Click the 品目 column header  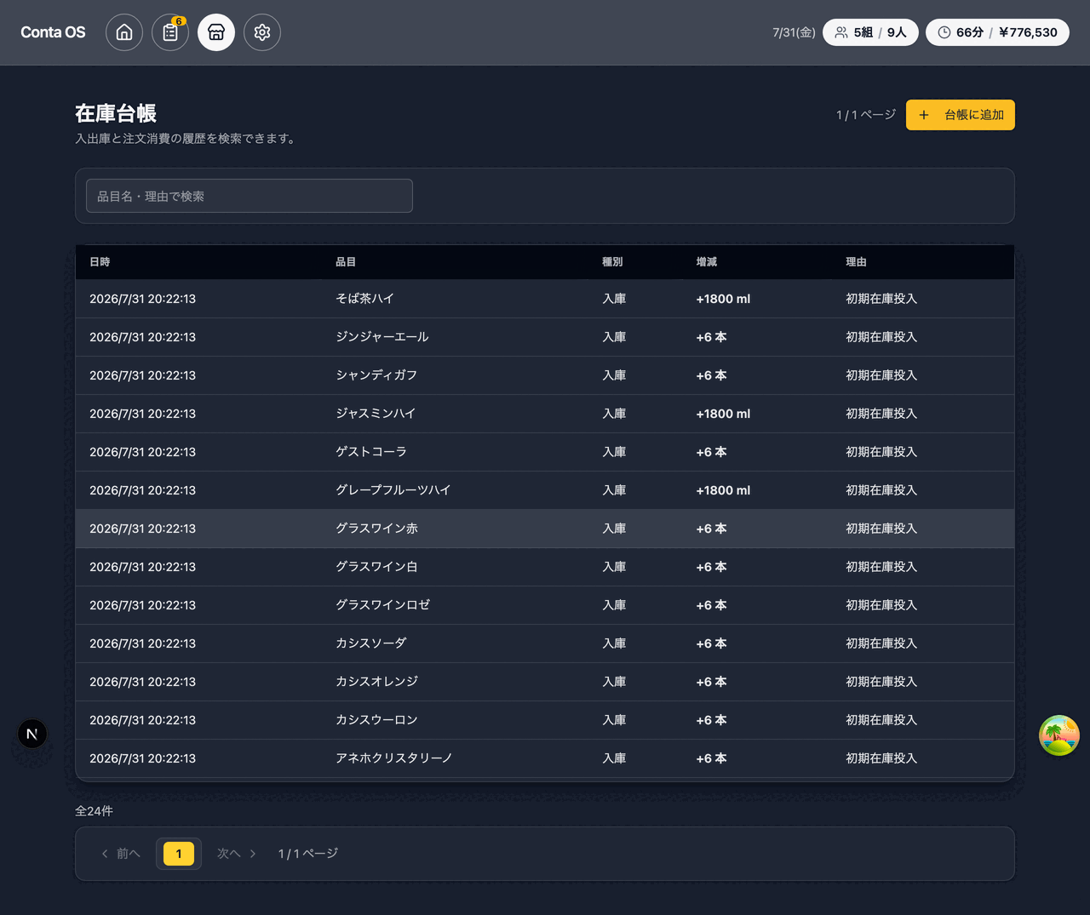[346, 262]
